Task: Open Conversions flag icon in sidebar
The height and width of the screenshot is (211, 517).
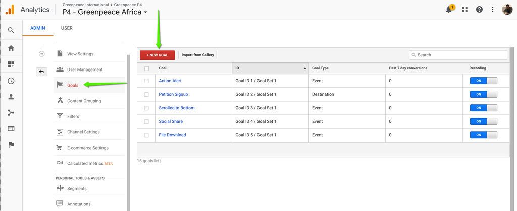Action: (x=11, y=145)
